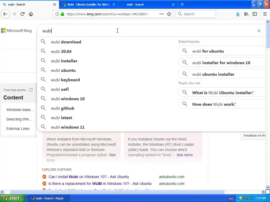Viewport: 270px width, 202px height.
Task: Click the forward navigation arrow
Action: click(x=14, y=14)
